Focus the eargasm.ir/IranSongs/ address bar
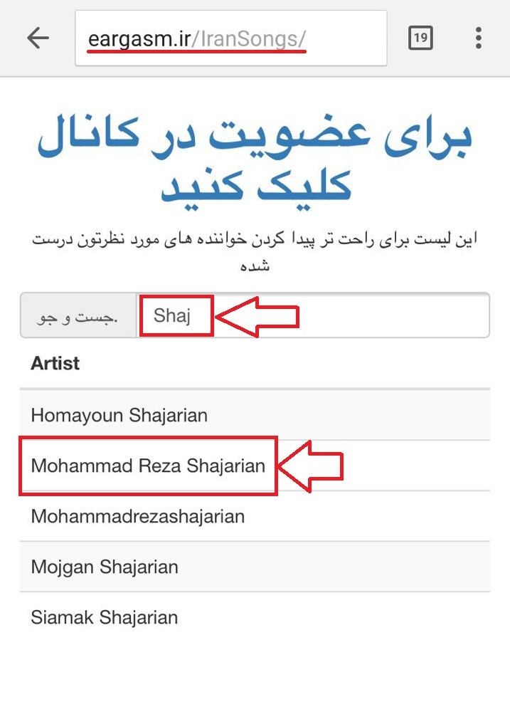This screenshot has height=714, width=510. point(231,38)
